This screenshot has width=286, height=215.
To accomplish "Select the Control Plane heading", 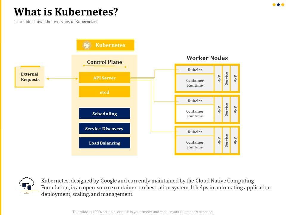I will tap(104, 62).
